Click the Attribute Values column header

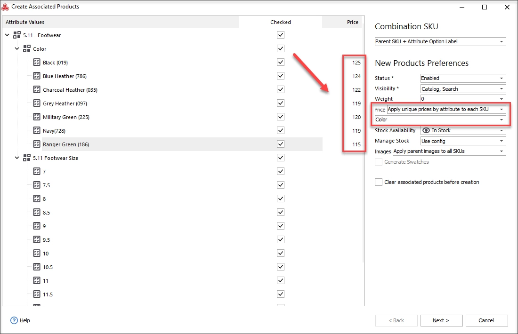pyautogui.click(x=121, y=22)
